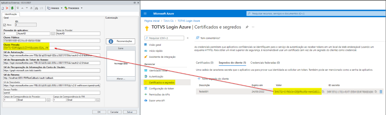The image size is (386, 115).
Task: Click the Chave Pública field
Action: [52, 41]
